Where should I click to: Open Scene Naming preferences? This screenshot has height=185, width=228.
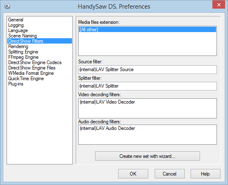click(22, 36)
